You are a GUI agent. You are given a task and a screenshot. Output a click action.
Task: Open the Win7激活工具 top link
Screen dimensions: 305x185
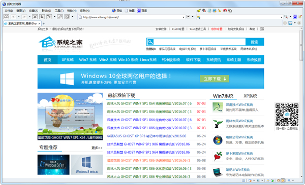pyautogui.click(x=198, y=29)
